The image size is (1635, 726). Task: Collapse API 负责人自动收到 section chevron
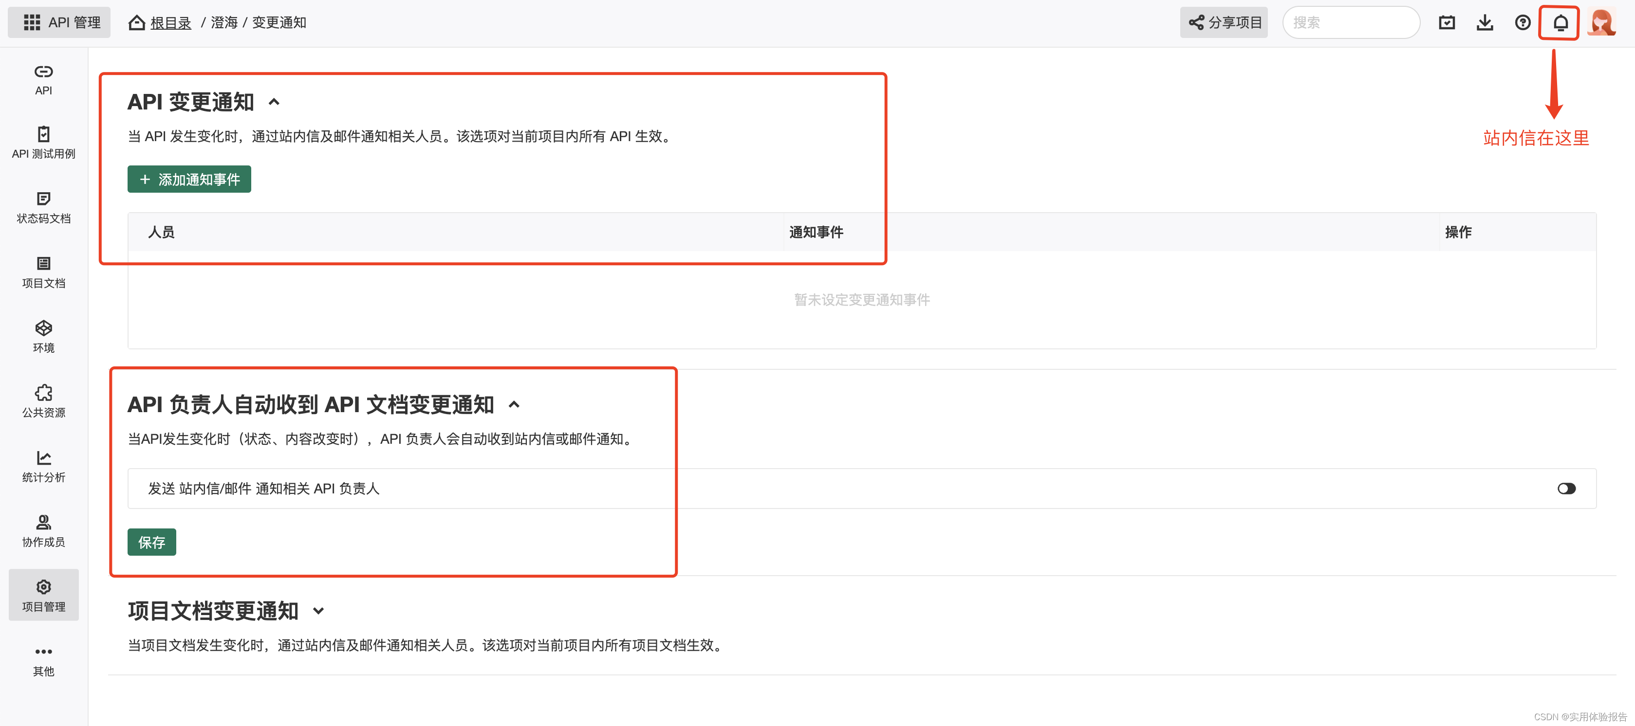(x=514, y=404)
